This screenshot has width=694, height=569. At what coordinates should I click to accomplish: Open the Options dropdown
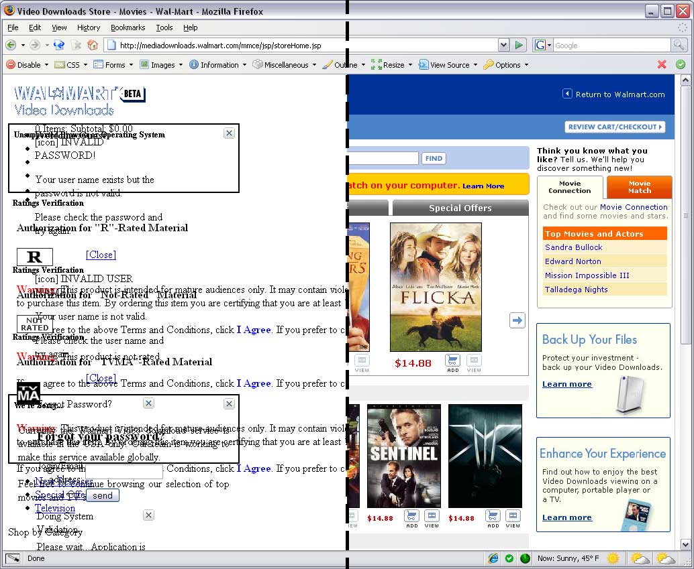point(506,64)
